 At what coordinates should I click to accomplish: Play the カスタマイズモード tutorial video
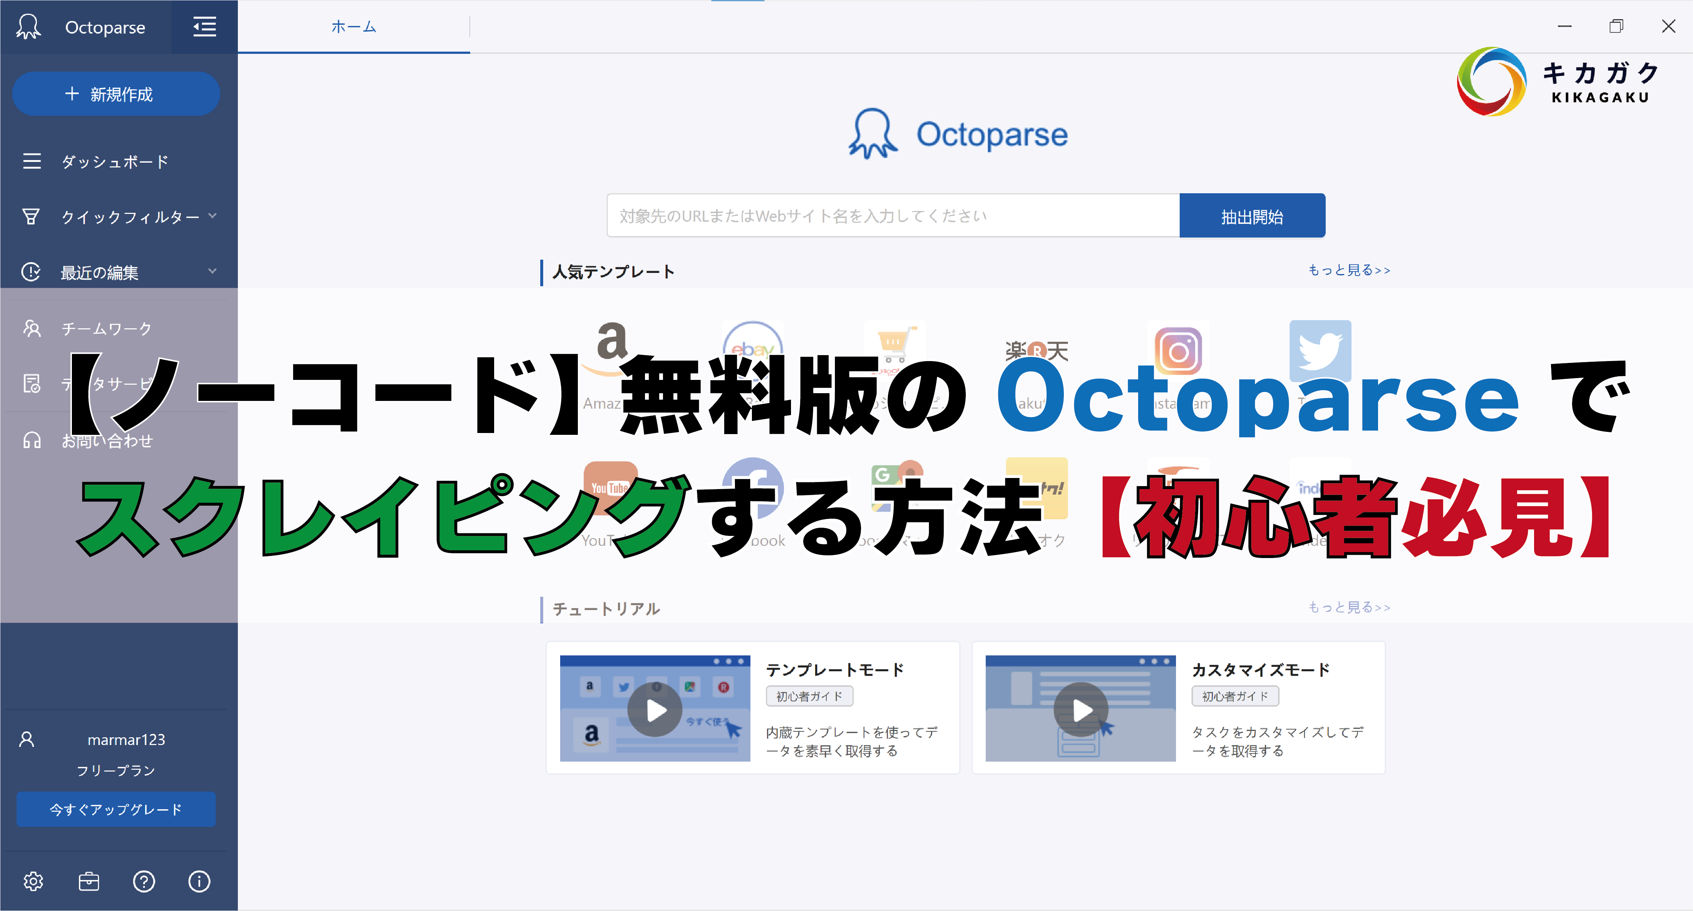1080,709
